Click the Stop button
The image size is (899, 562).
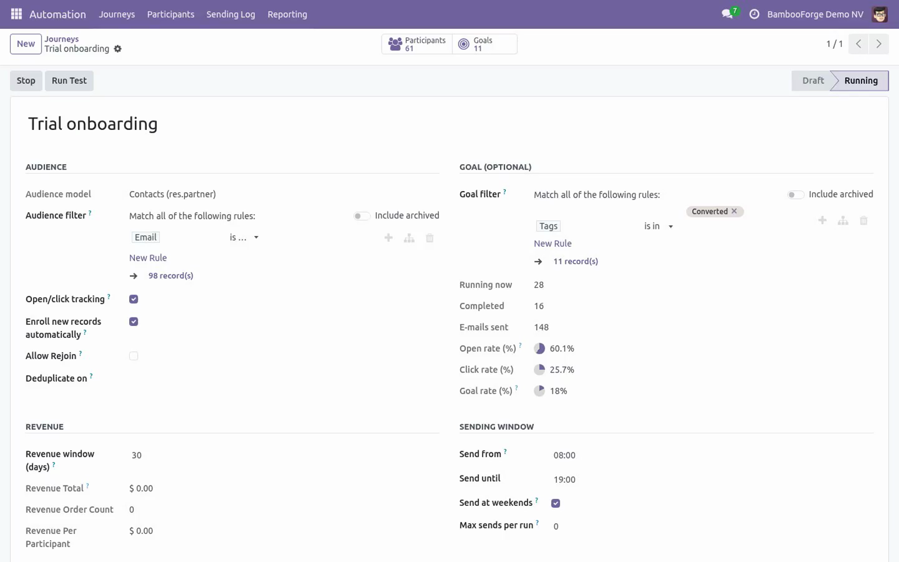(x=26, y=80)
